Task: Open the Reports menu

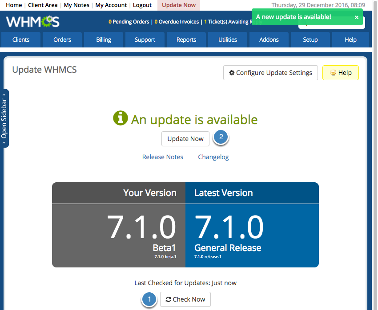Action: 186,39
